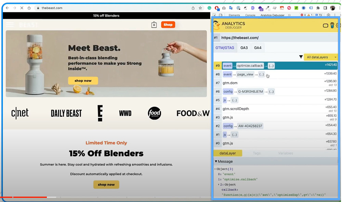Toggle the browser side panel

pos(325,8)
